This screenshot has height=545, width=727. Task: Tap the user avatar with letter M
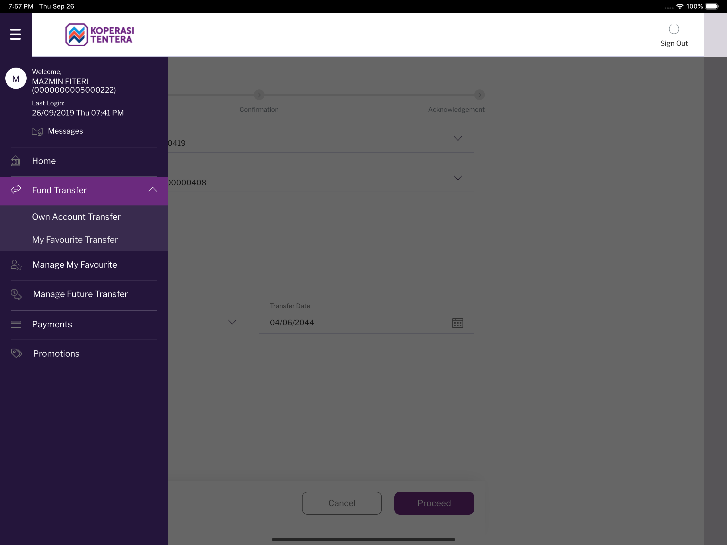click(16, 79)
